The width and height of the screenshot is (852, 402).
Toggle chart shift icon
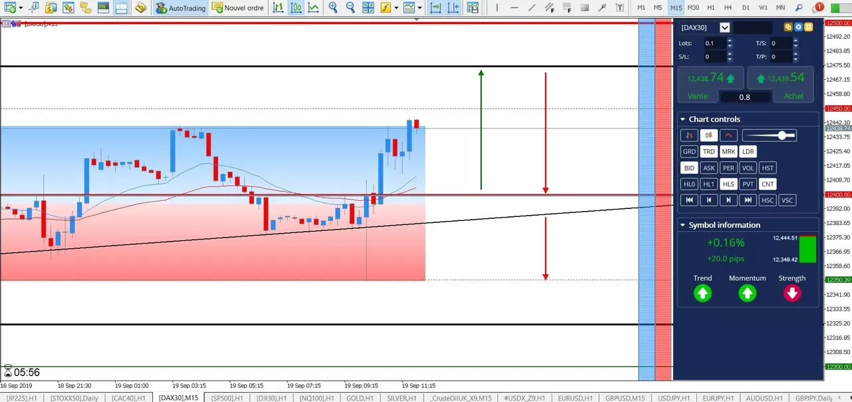(x=452, y=8)
